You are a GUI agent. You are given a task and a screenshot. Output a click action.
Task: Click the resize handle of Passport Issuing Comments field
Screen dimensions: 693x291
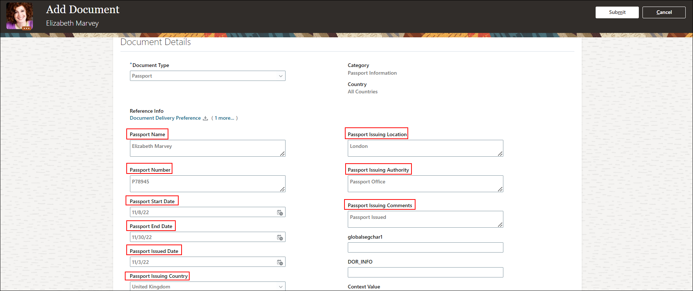pyautogui.click(x=500, y=225)
